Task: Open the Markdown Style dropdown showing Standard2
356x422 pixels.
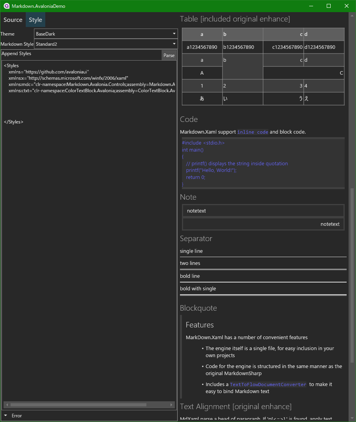Action: pos(103,44)
